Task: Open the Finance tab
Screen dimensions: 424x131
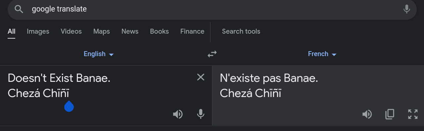Action: [192, 31]
